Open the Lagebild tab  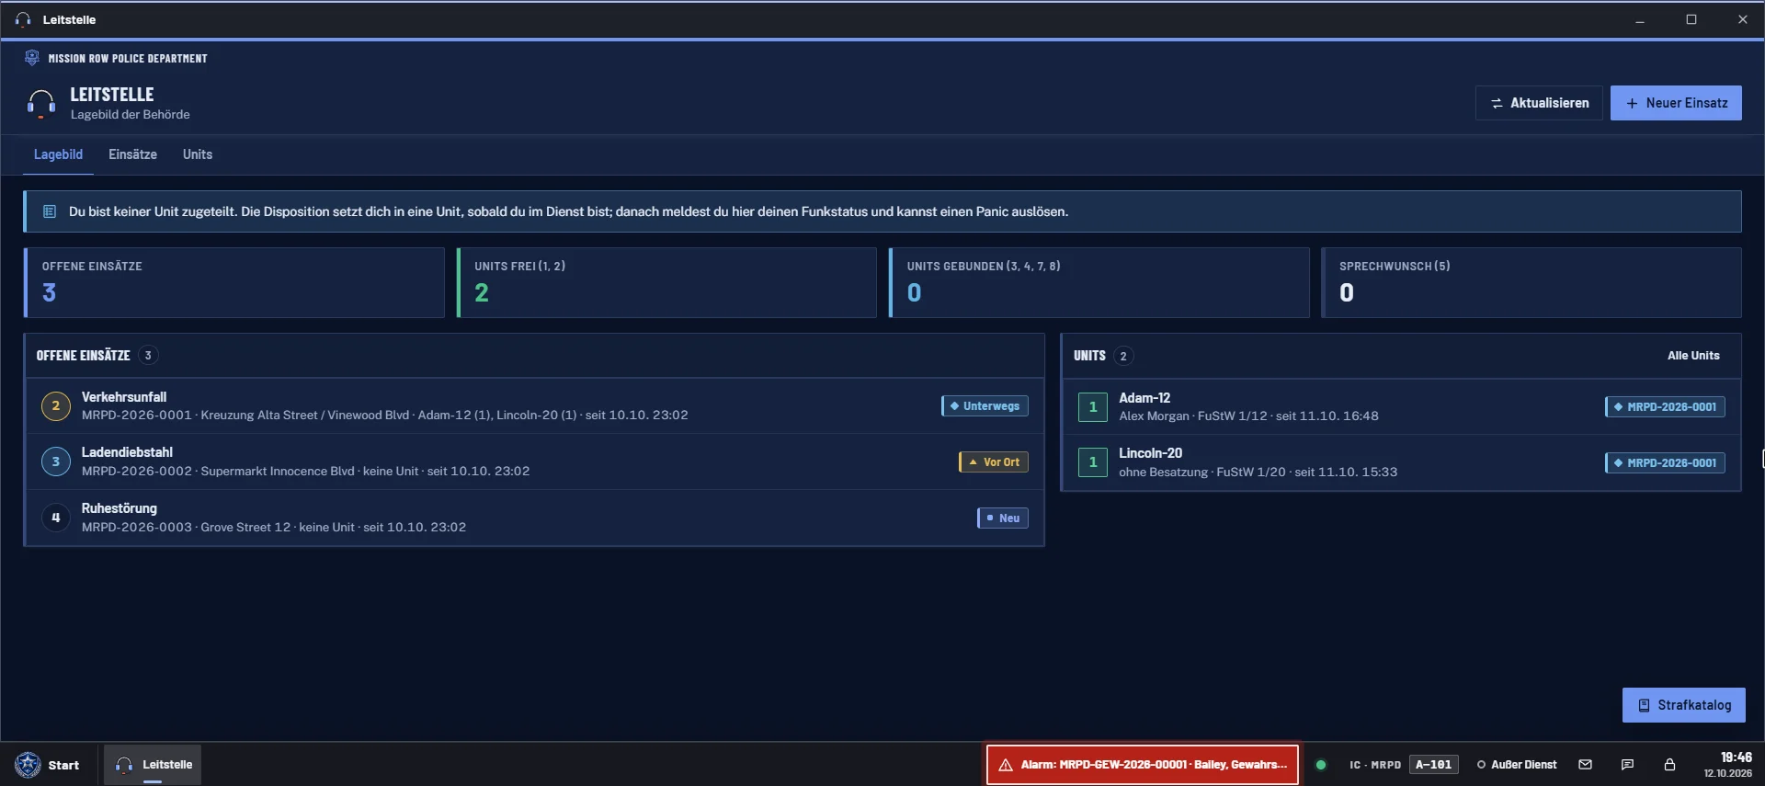coord(58,154)
